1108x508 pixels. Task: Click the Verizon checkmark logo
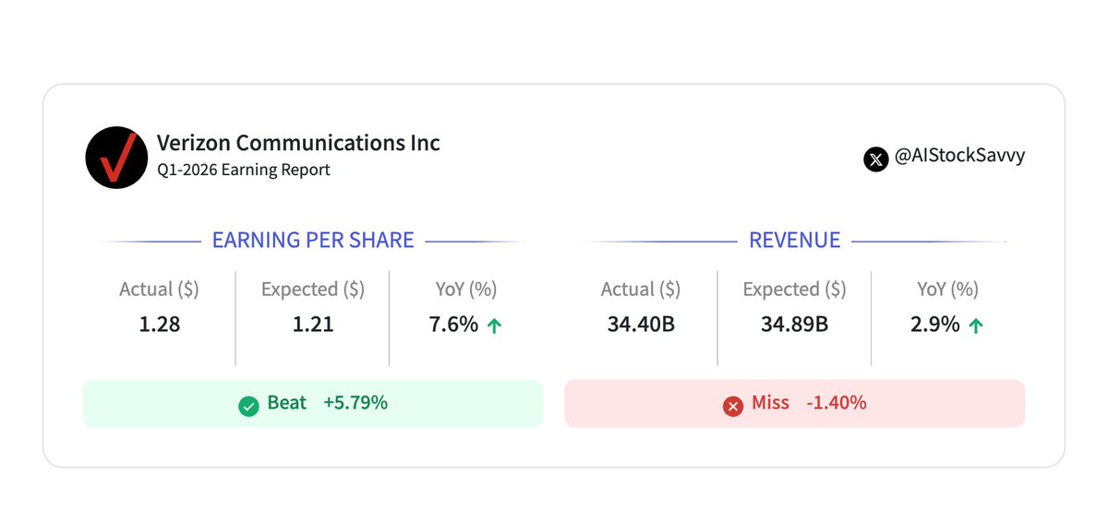point(116,158)
